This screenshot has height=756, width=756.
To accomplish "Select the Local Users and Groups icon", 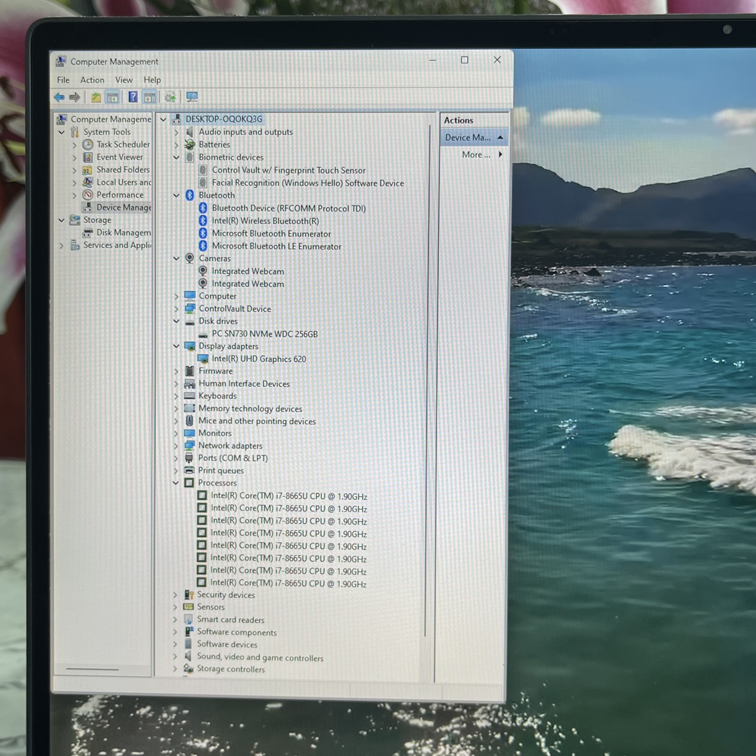I will coord(88,182).
